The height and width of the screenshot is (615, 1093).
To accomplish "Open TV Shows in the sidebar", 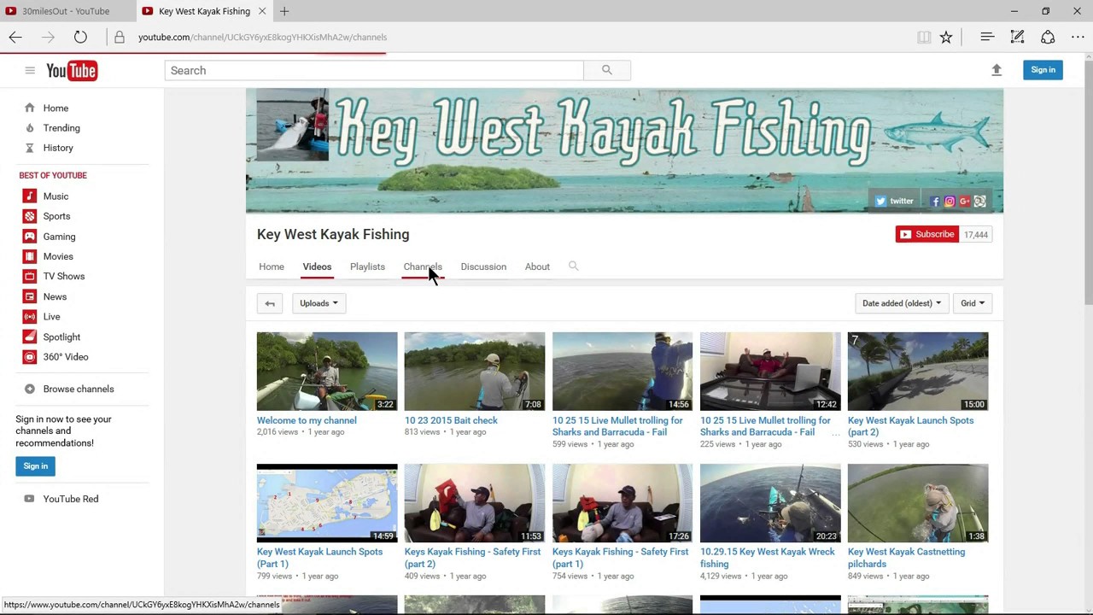I will coord(64,277).
